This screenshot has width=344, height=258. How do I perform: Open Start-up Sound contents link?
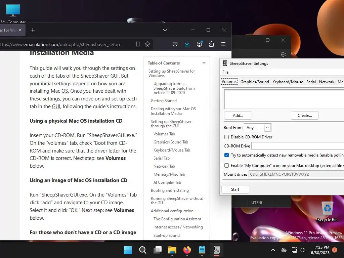(167, 235)
